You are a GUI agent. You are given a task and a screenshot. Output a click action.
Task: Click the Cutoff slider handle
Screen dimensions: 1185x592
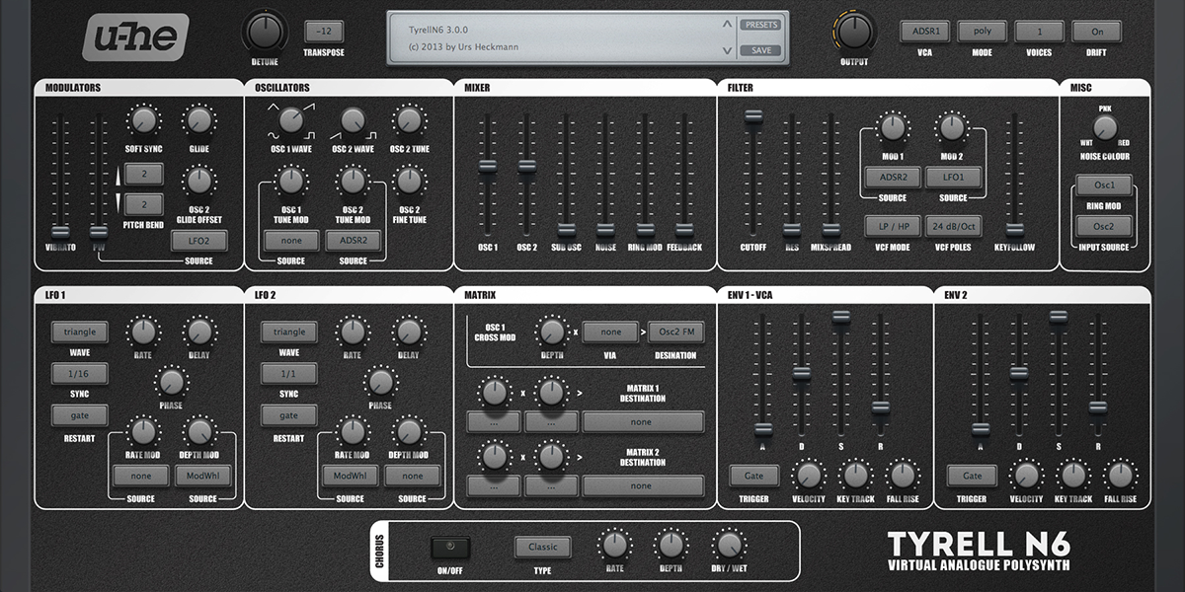click(x=753, y=116)
